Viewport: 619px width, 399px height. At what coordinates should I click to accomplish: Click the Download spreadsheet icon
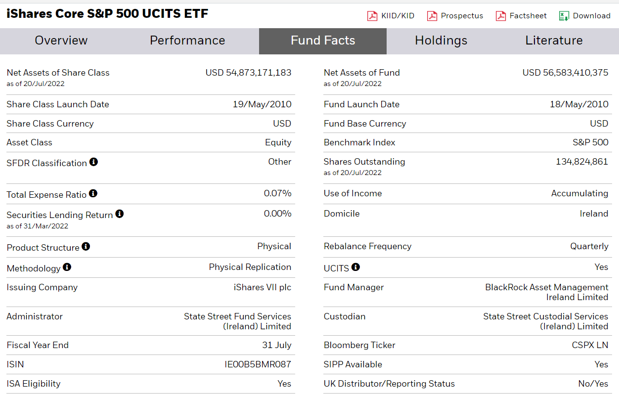[x=563, y=15]
